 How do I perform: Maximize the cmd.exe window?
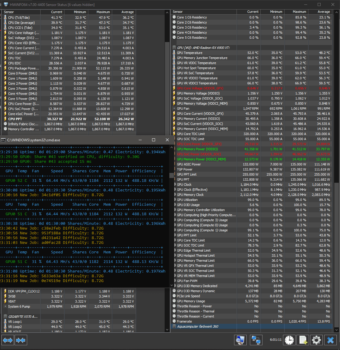[154, 140]
